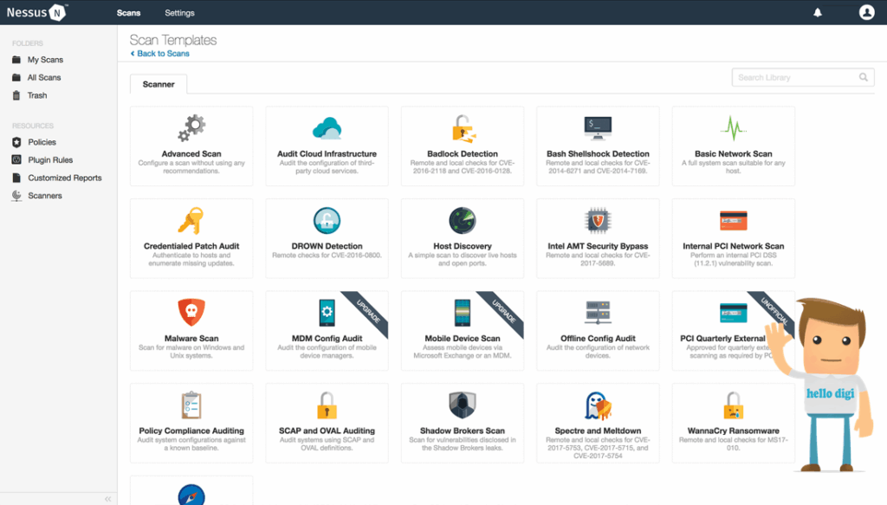Choose the DROWN Detection lock icon
Viewport: 887px width, 505px height.
tap(327, 221)
